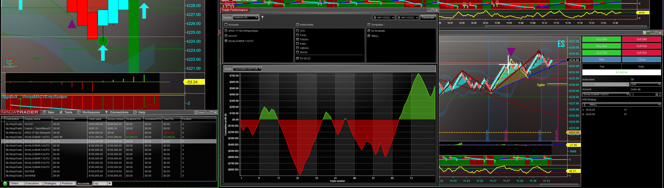Click the Buy Mkt button
Viewport: 664px width, 188px height.
[x=602, y=39]
